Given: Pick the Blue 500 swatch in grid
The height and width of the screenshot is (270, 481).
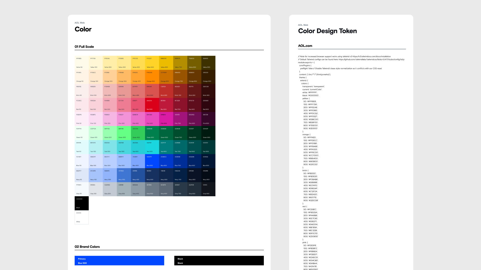Looking at the screenshot, I should point(152,161).
